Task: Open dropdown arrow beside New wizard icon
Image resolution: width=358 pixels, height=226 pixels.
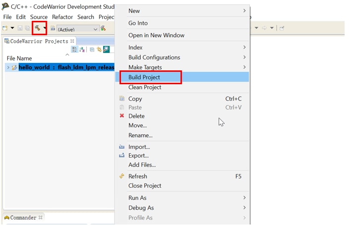Action: [x=12, y=29]
